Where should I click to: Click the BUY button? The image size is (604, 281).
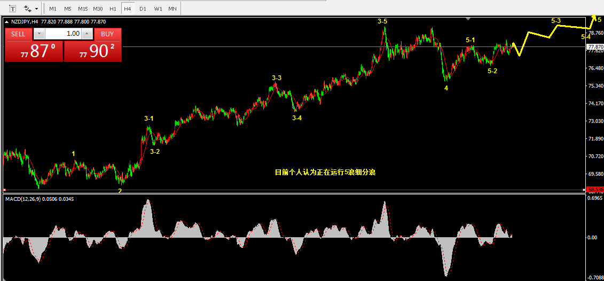pyautogui.click(x=107, y=34)
